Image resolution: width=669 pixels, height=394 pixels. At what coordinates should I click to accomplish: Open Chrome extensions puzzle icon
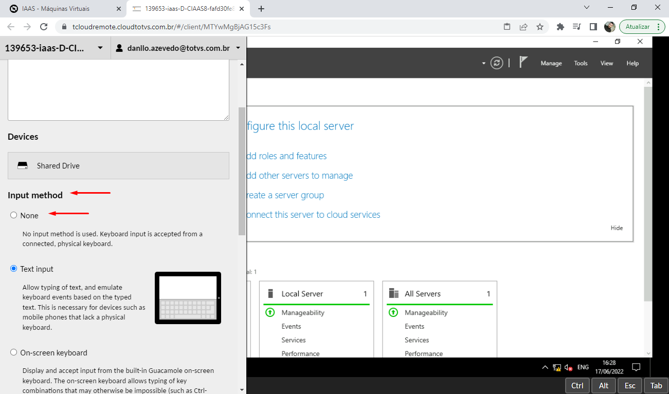(560, 27)
